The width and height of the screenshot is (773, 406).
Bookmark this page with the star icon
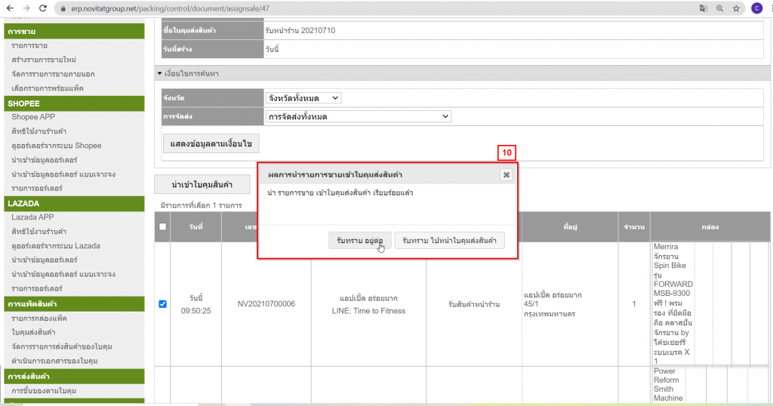coord(736,8)
